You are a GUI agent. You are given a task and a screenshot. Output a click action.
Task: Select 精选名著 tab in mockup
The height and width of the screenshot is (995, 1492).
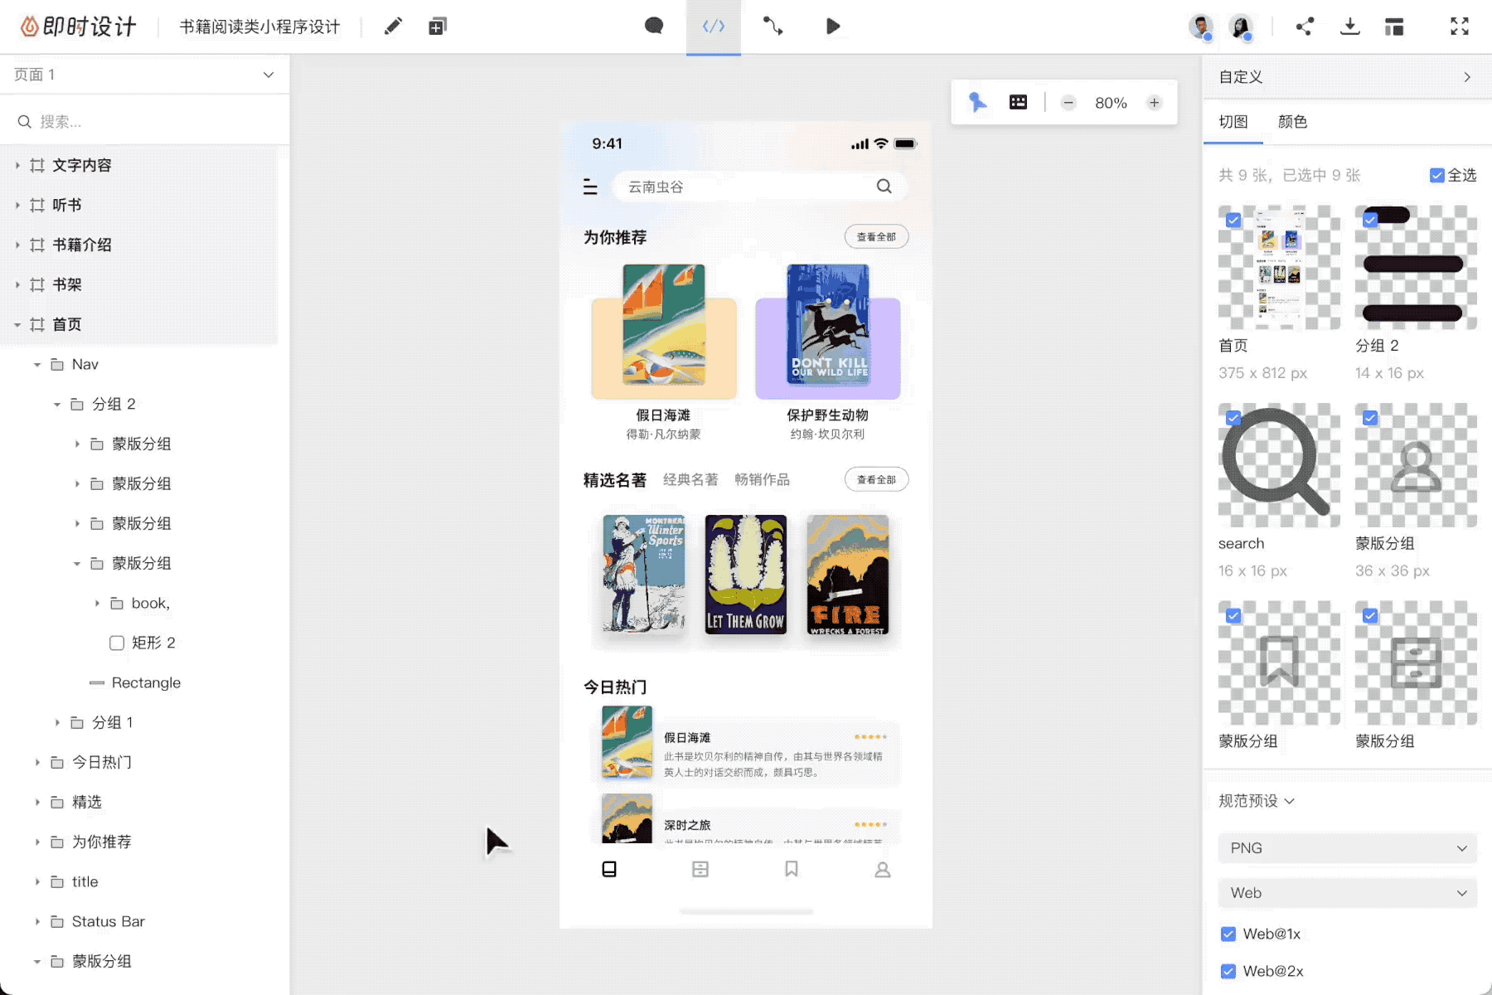614,480
